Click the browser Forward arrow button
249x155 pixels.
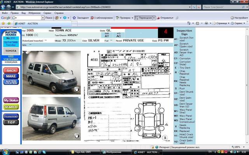tap(9, 7)
